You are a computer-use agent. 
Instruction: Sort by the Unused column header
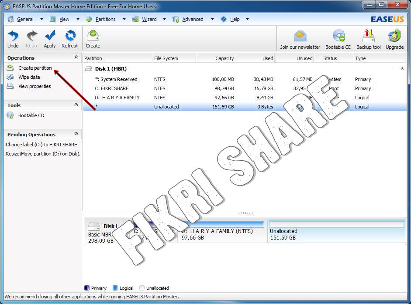tap(294, 58)
